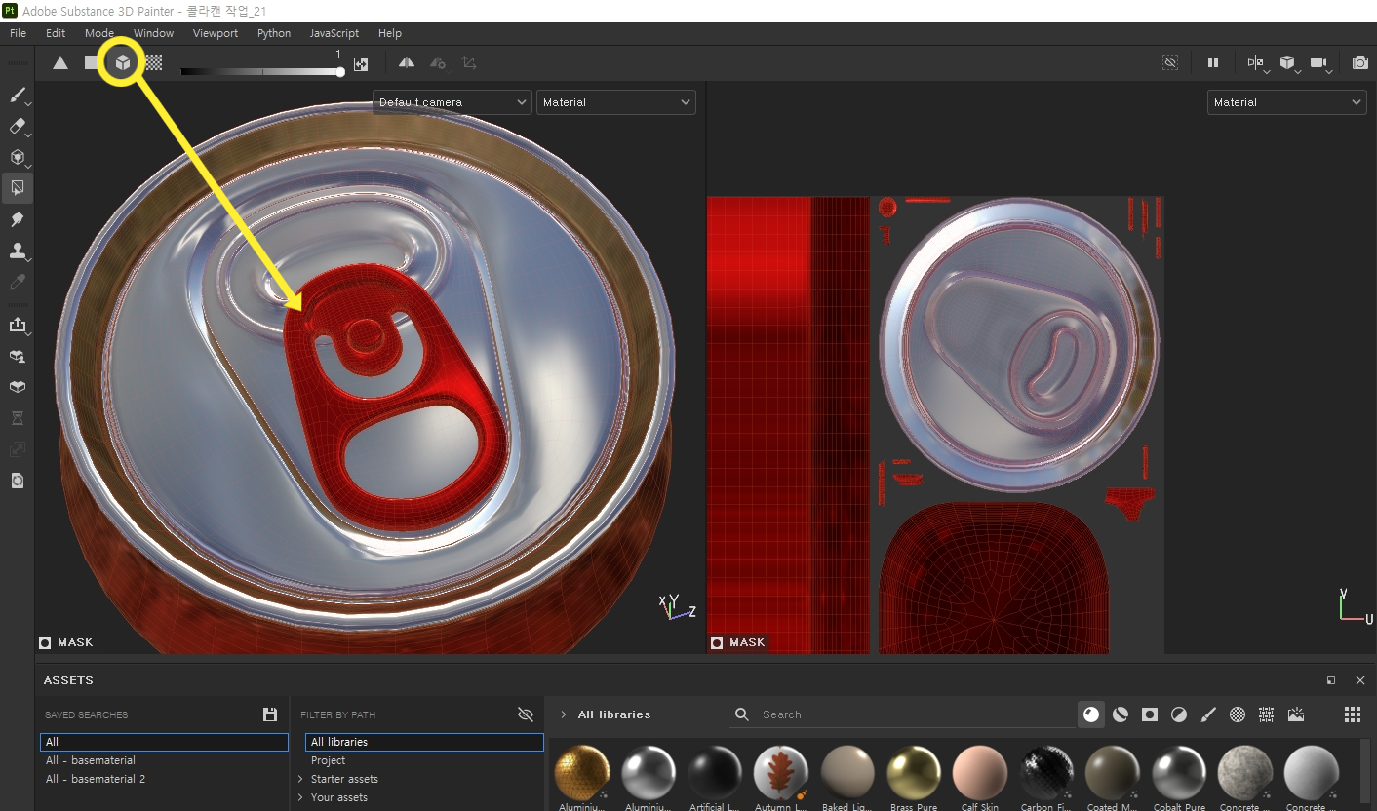Select the 'All' saved search

[164, 742]
